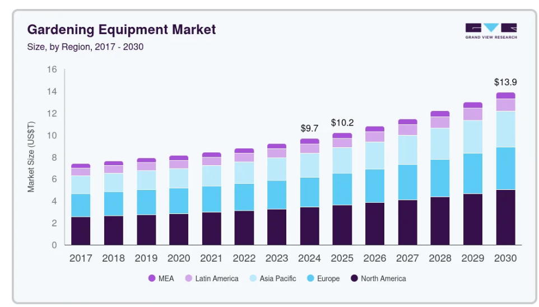Image resolution: width=539 pixels, height=307 pixels.
Task: Click the Size, by Region subtitle
Action: coord(85,46)
